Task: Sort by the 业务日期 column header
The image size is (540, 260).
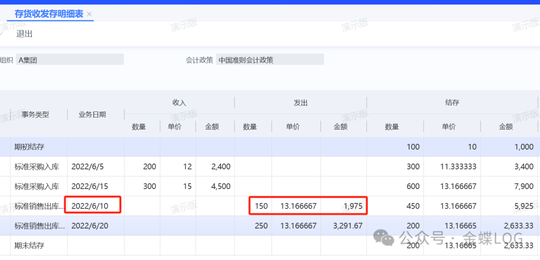Action: (92, 114)
